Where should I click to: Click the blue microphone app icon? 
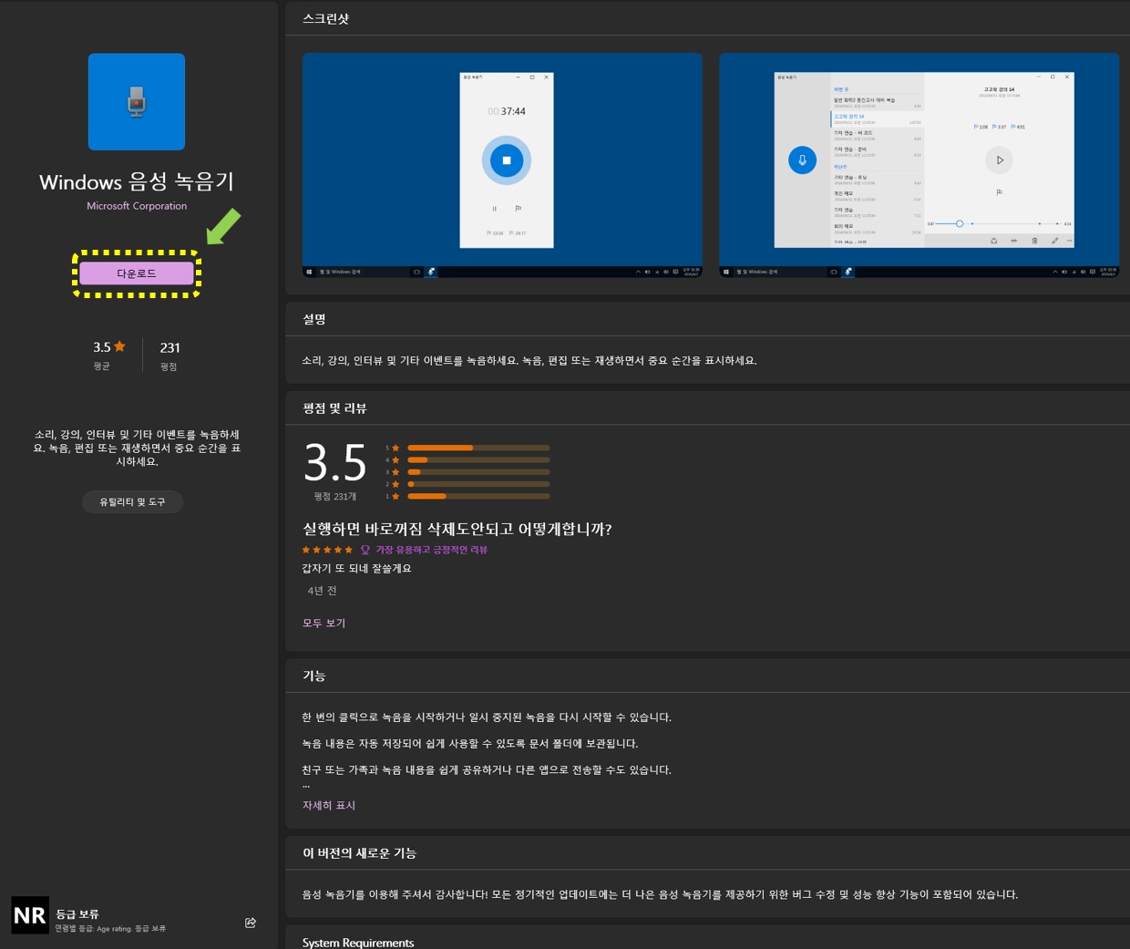(x=136, y=101)
